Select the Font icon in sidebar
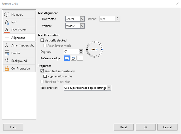Screen dimensions: 181x134 point(7,22)
